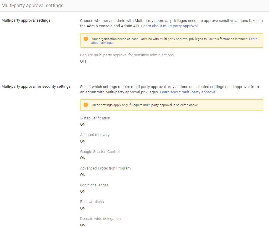The image size is (269, 227).
Task: Click the warning icon in the second yellow notice
Action: (86, 105)
